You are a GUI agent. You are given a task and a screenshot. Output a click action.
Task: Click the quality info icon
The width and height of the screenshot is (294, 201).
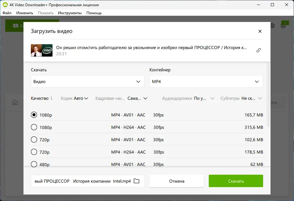click(51, 98)
